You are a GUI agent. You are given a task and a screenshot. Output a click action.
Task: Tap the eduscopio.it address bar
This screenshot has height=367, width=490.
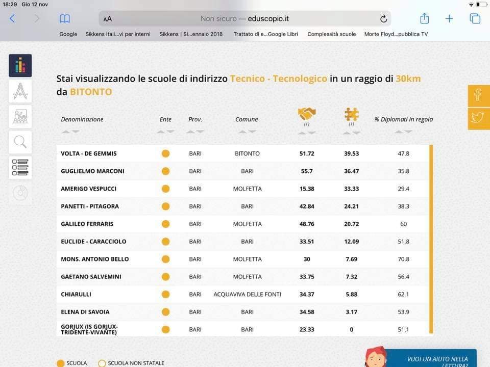pyautogui.click(x=244, y=19)
